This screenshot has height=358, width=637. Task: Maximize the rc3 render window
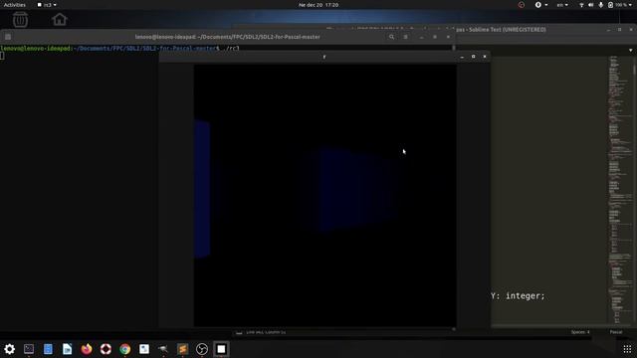click(x=474, y=57)
